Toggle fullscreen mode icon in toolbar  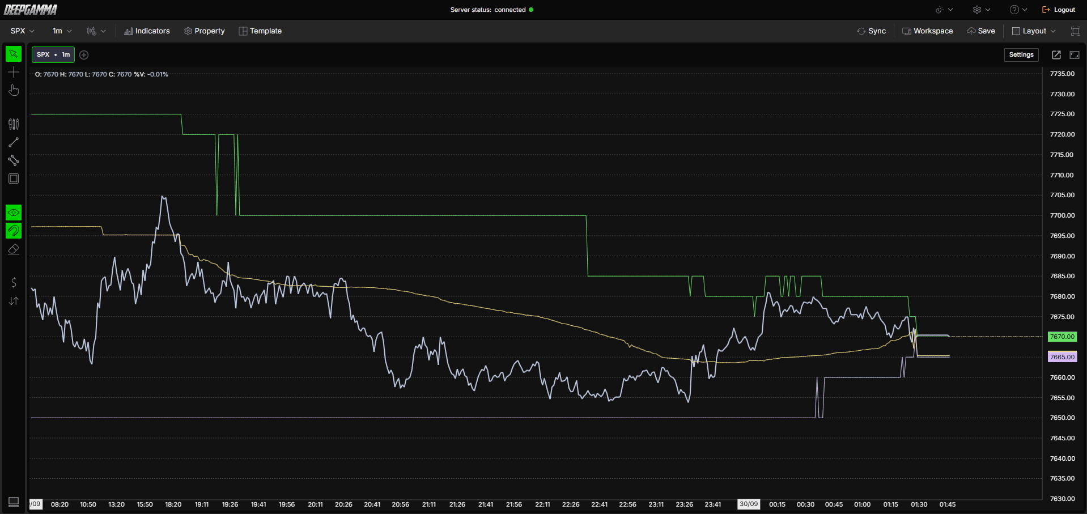pos(1075,31)
